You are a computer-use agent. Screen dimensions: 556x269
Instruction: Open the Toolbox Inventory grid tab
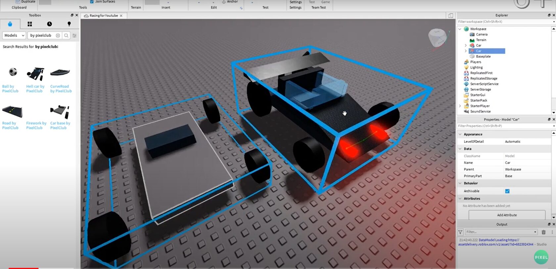(x=30, y=24)
